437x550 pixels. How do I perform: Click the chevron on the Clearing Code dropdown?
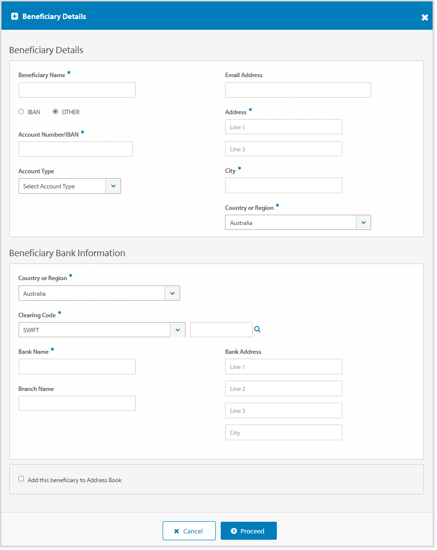tap(178, 329)
